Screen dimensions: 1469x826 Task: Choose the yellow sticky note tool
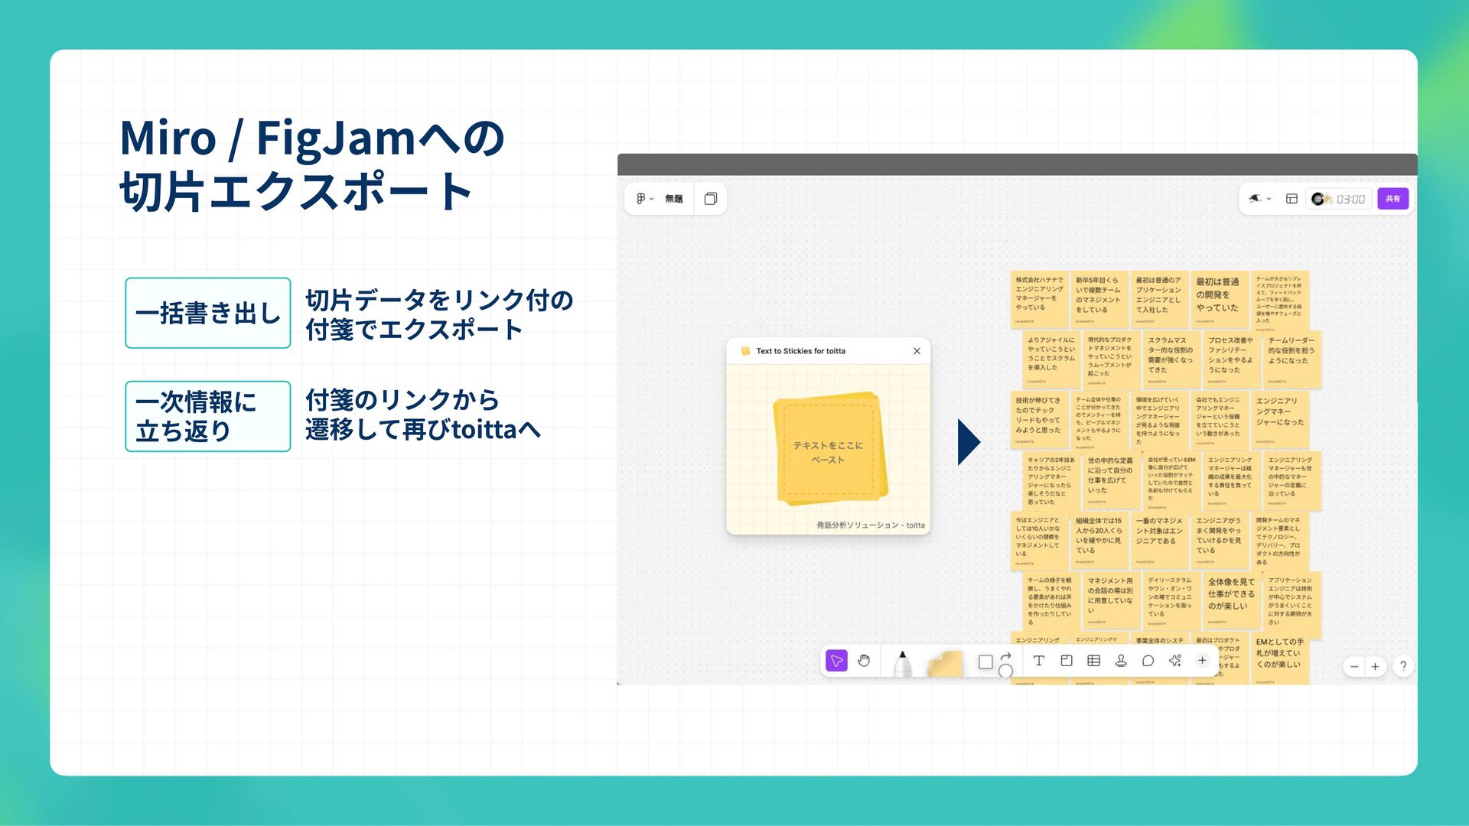[945, 664]
